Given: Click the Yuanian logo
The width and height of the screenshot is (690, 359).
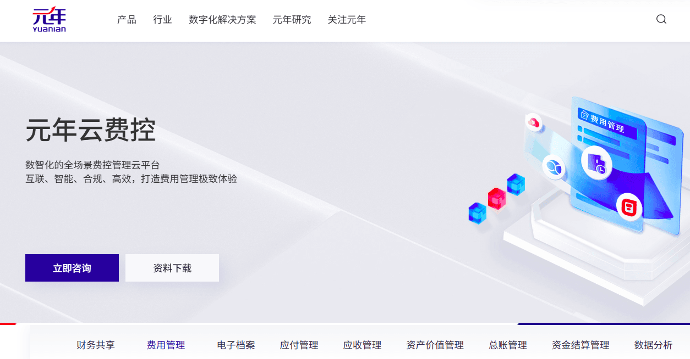Looking at the screenshot, I should point(49,20).
